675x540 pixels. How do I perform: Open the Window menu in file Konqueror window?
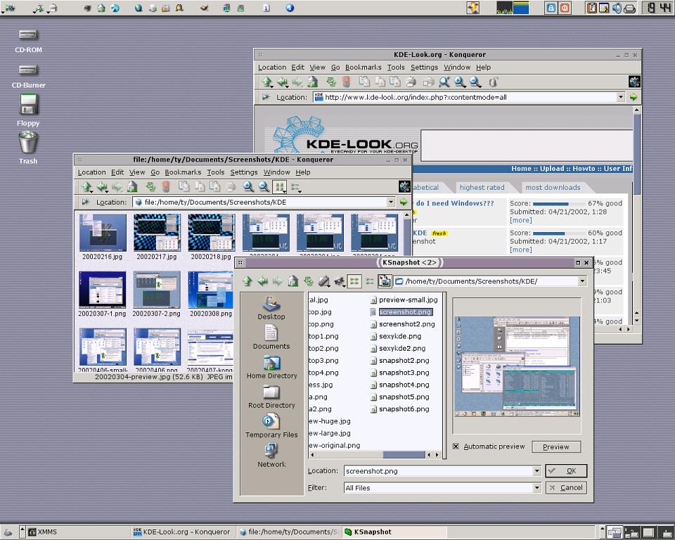coord(277,172)
